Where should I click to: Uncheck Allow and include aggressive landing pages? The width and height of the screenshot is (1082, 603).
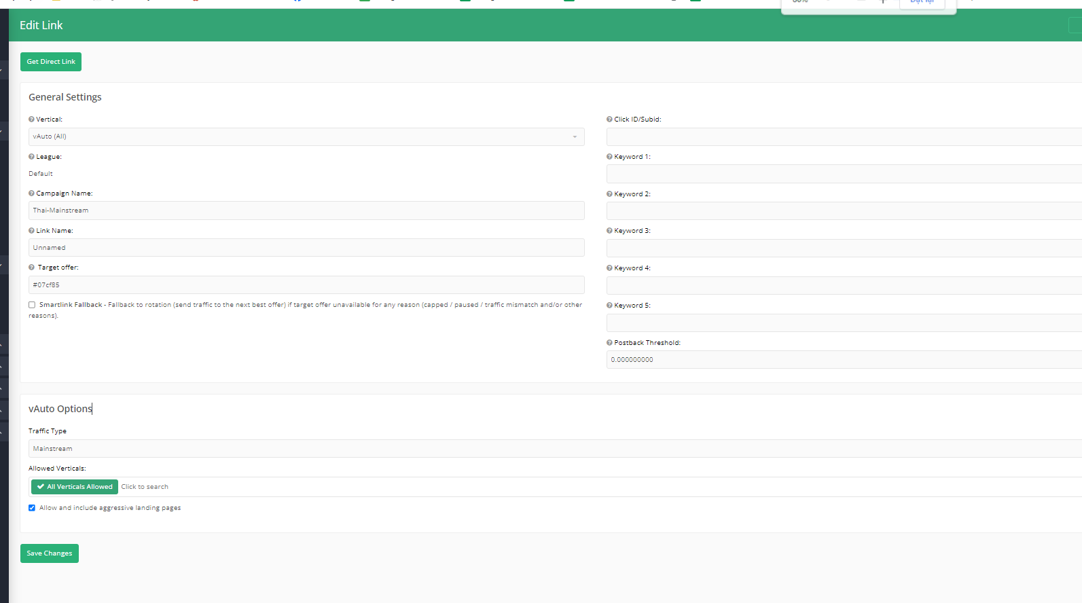(32, 508)
